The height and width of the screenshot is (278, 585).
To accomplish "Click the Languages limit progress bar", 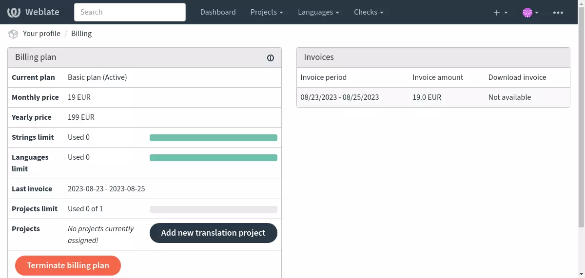I will [x=214, y=158].
